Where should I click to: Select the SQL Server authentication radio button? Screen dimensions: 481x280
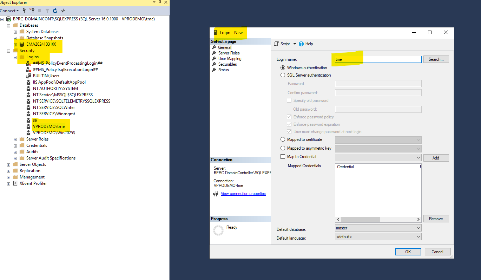(283, 75)
